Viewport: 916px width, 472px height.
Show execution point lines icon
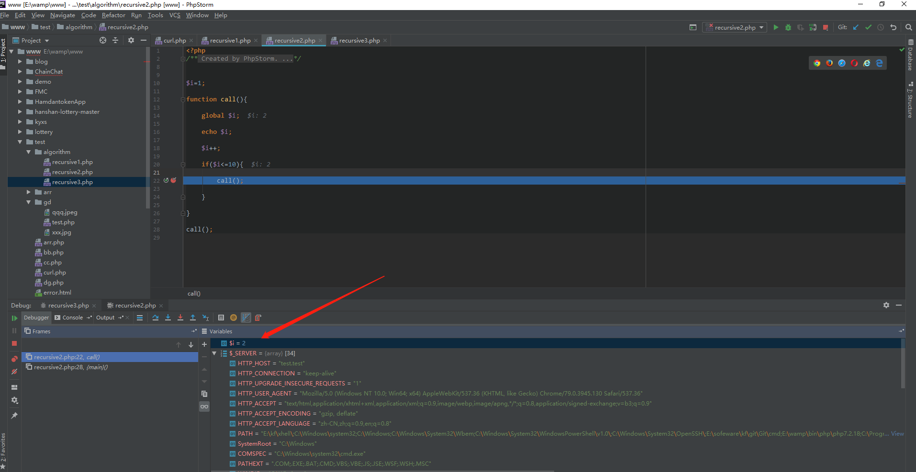point(140,318)
